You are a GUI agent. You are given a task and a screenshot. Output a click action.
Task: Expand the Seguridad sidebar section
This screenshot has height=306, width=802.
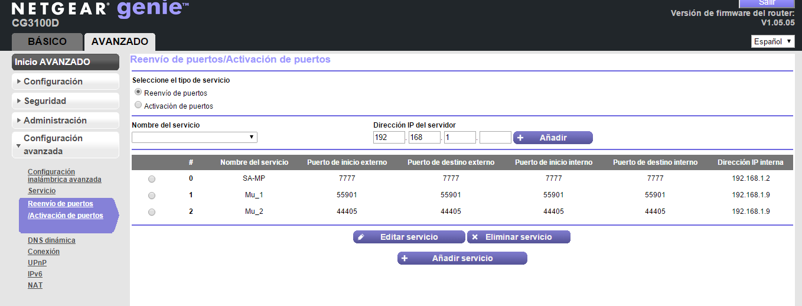66,101
